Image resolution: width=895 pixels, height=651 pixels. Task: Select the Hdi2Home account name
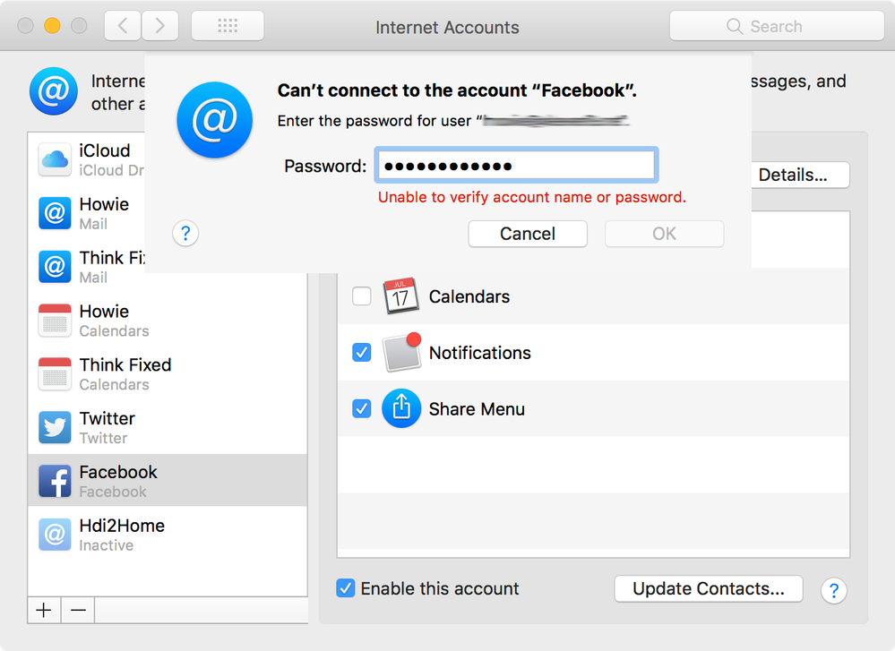[122, 526]
